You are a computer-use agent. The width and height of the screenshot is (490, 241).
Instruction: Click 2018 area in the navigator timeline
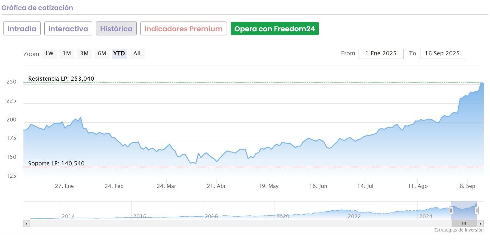coord(211,216)
